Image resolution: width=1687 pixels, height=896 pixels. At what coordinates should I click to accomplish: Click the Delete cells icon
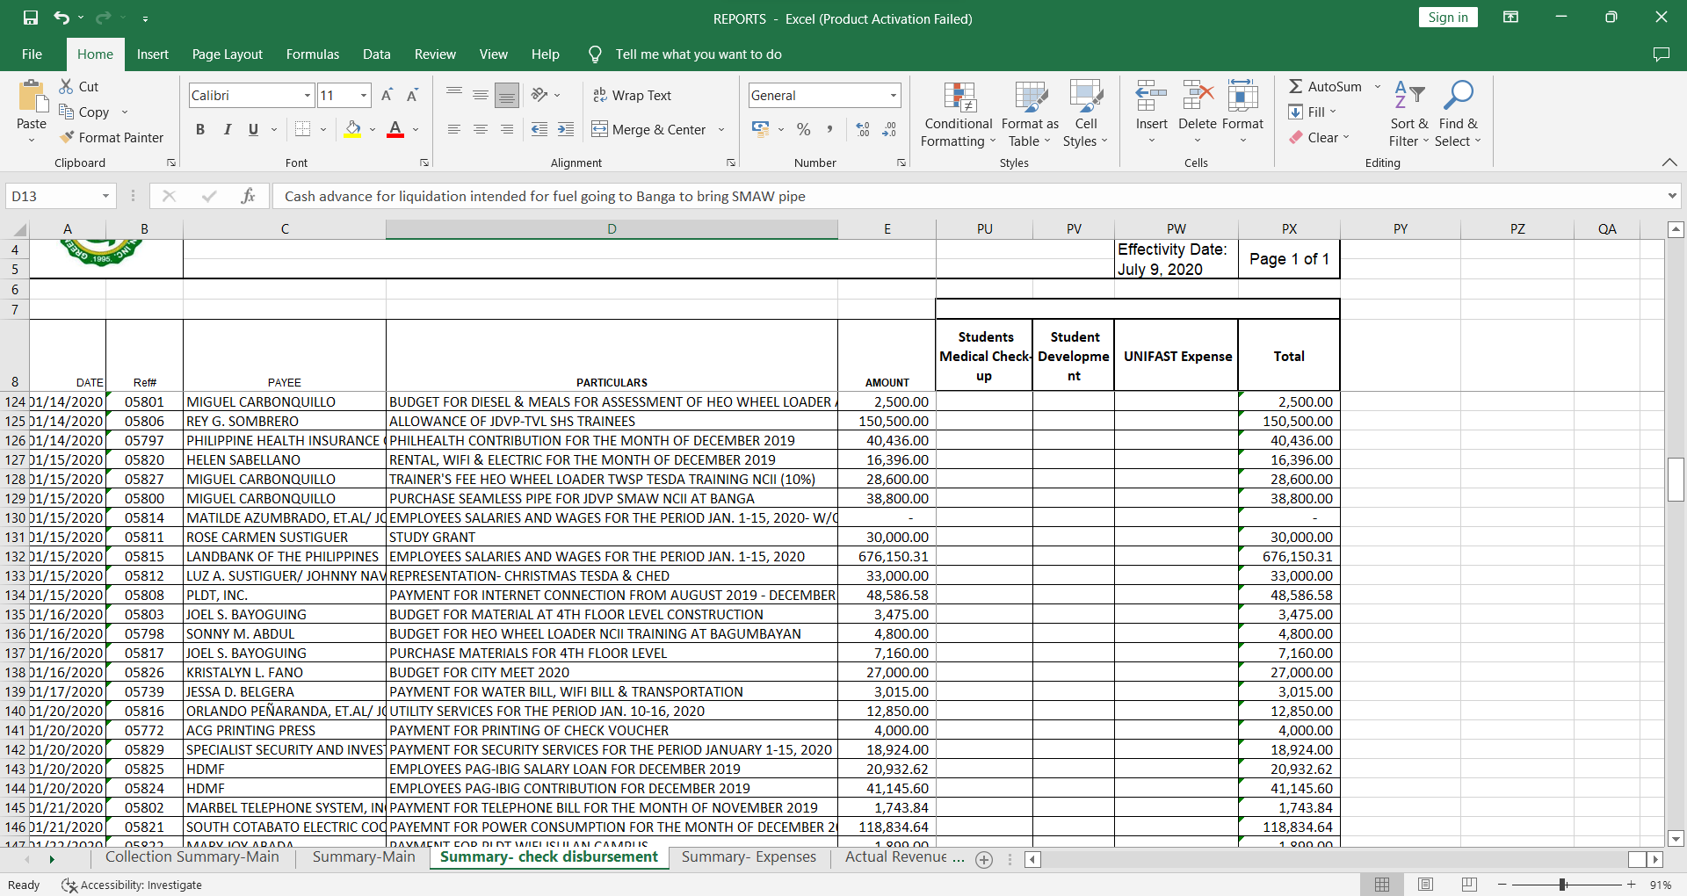click(1197, 95)
